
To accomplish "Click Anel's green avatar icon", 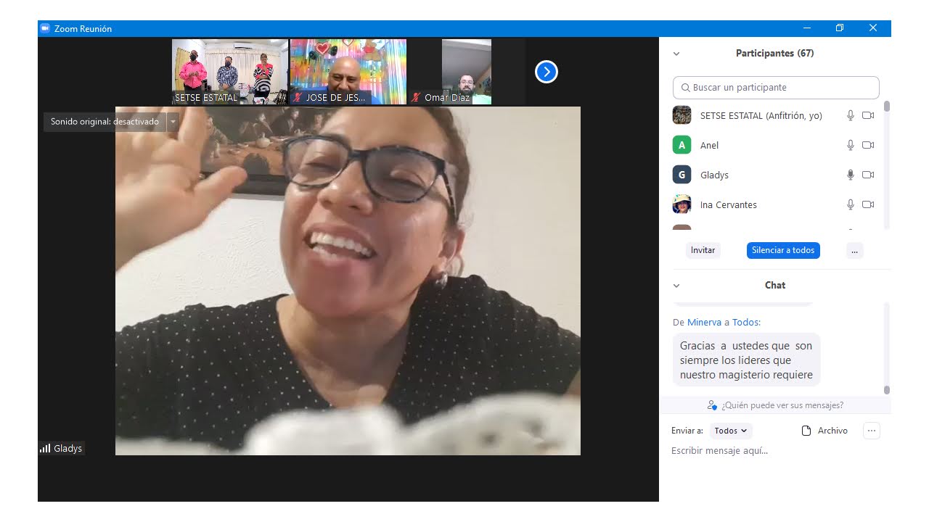I will [x=682, y=145].
